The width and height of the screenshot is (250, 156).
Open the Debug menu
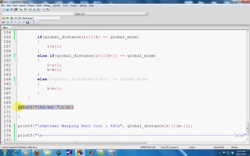[47, 6]
